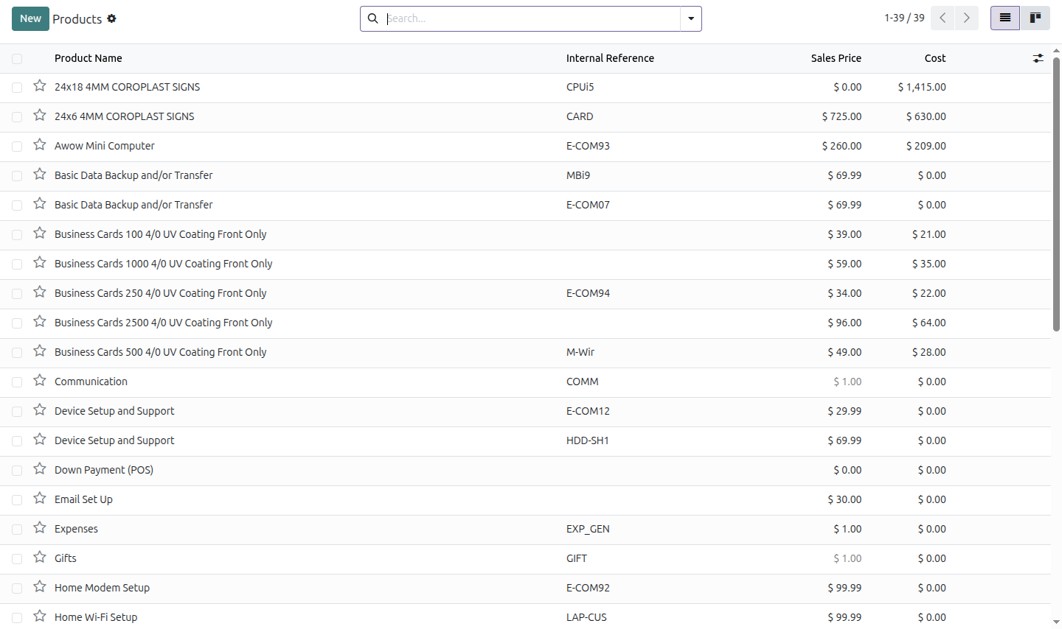Image resolution: width=1062 pixels, height=629 pixels.
Task: Select the Awow Mini Computer row checkbox
Action: 17,147
